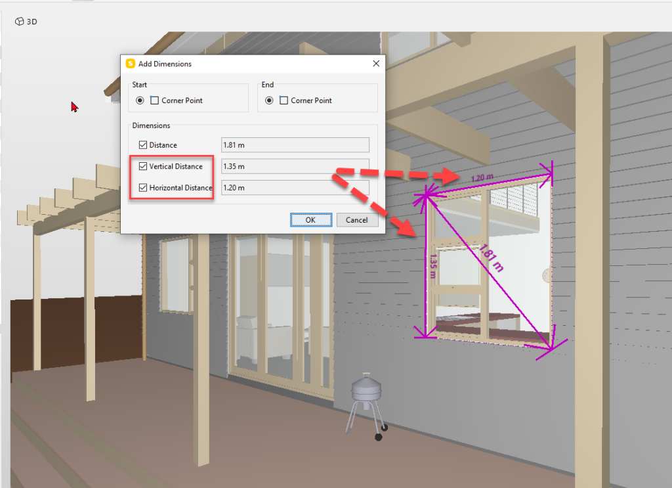
Task: Uncheck the Distance checkbox
Action: (x=143, y=145)
